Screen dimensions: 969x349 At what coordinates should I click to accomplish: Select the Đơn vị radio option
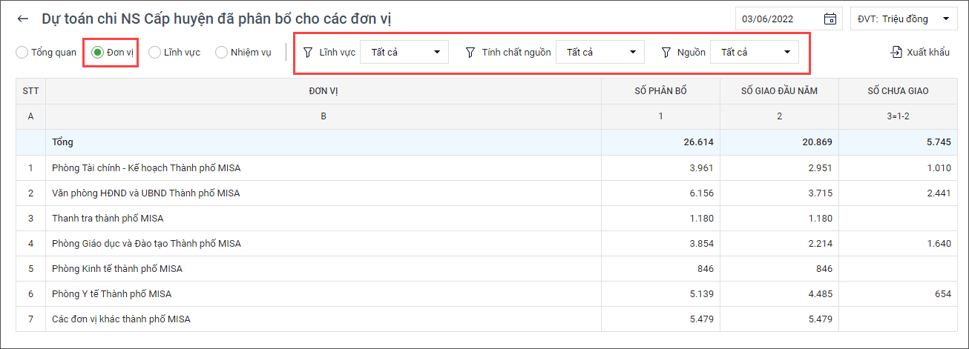tap(97, 53)
